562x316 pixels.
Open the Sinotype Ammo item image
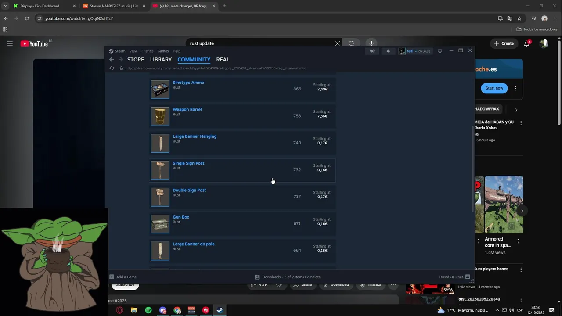[160, 89]
